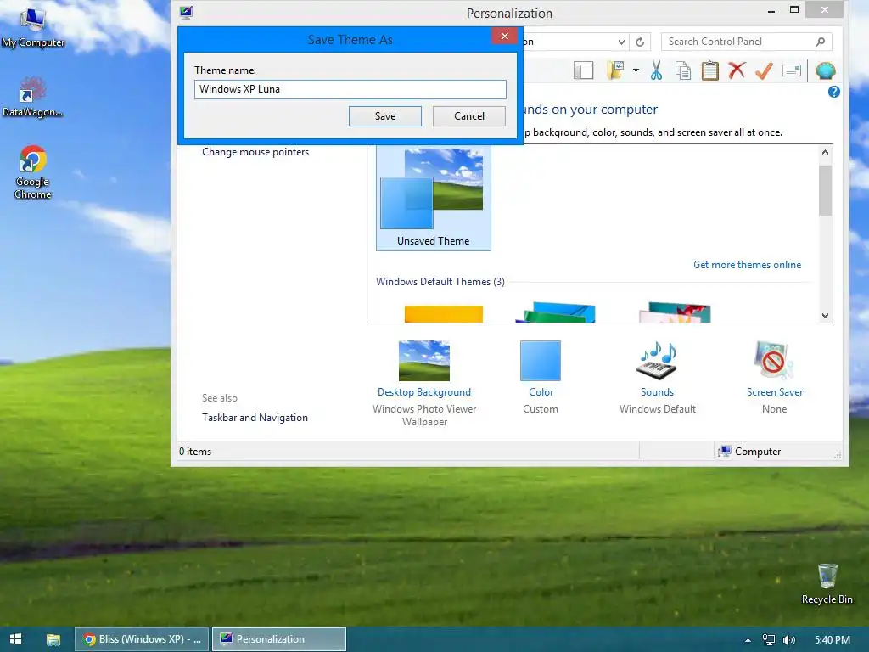Select the blue-green layered default theme thumbnail
The width and height of the screenshot is (869, 652).
[555, 312]
